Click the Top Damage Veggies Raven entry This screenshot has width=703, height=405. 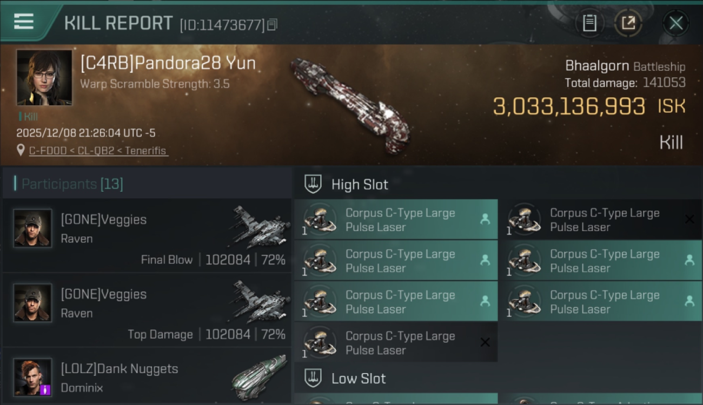click(146, 310)
